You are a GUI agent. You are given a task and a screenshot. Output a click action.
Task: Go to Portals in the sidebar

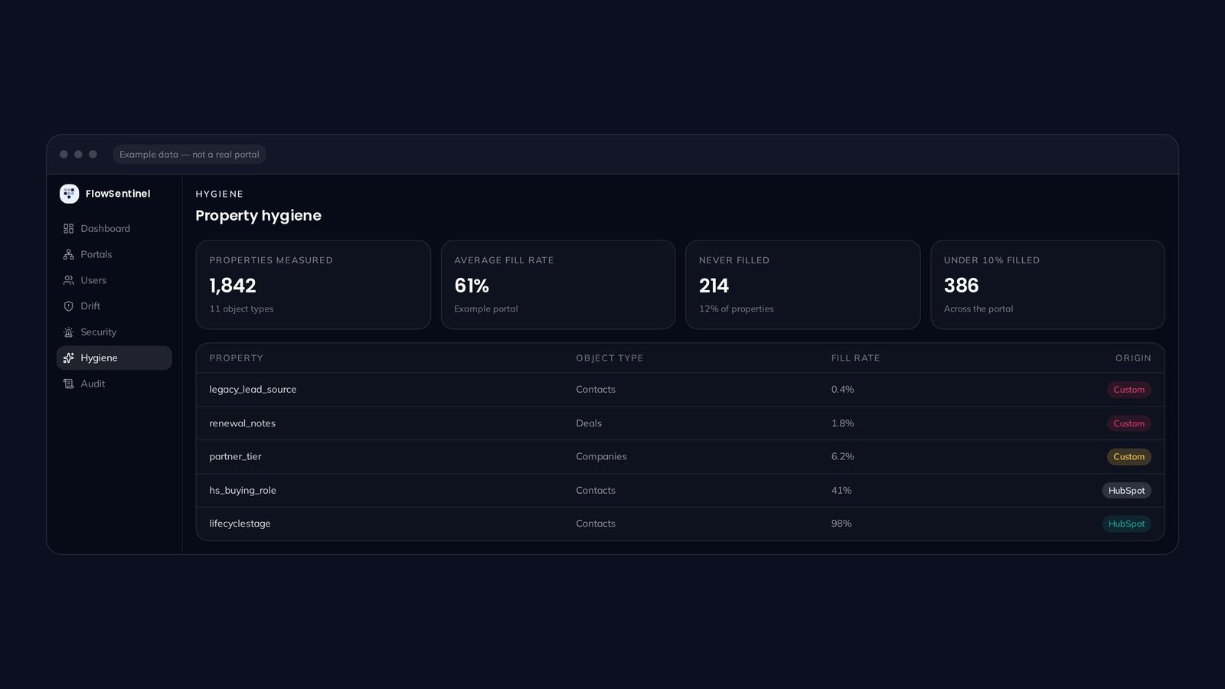click(114, 255)
